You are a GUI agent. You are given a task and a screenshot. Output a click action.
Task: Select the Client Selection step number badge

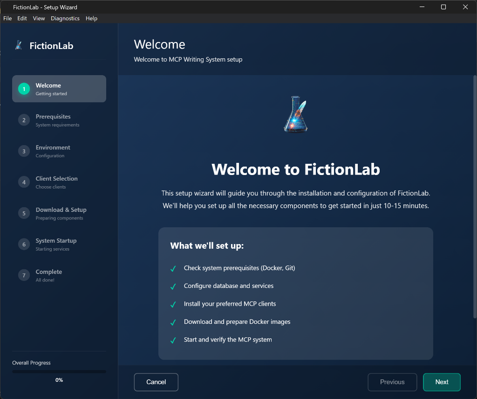(24, 182)
